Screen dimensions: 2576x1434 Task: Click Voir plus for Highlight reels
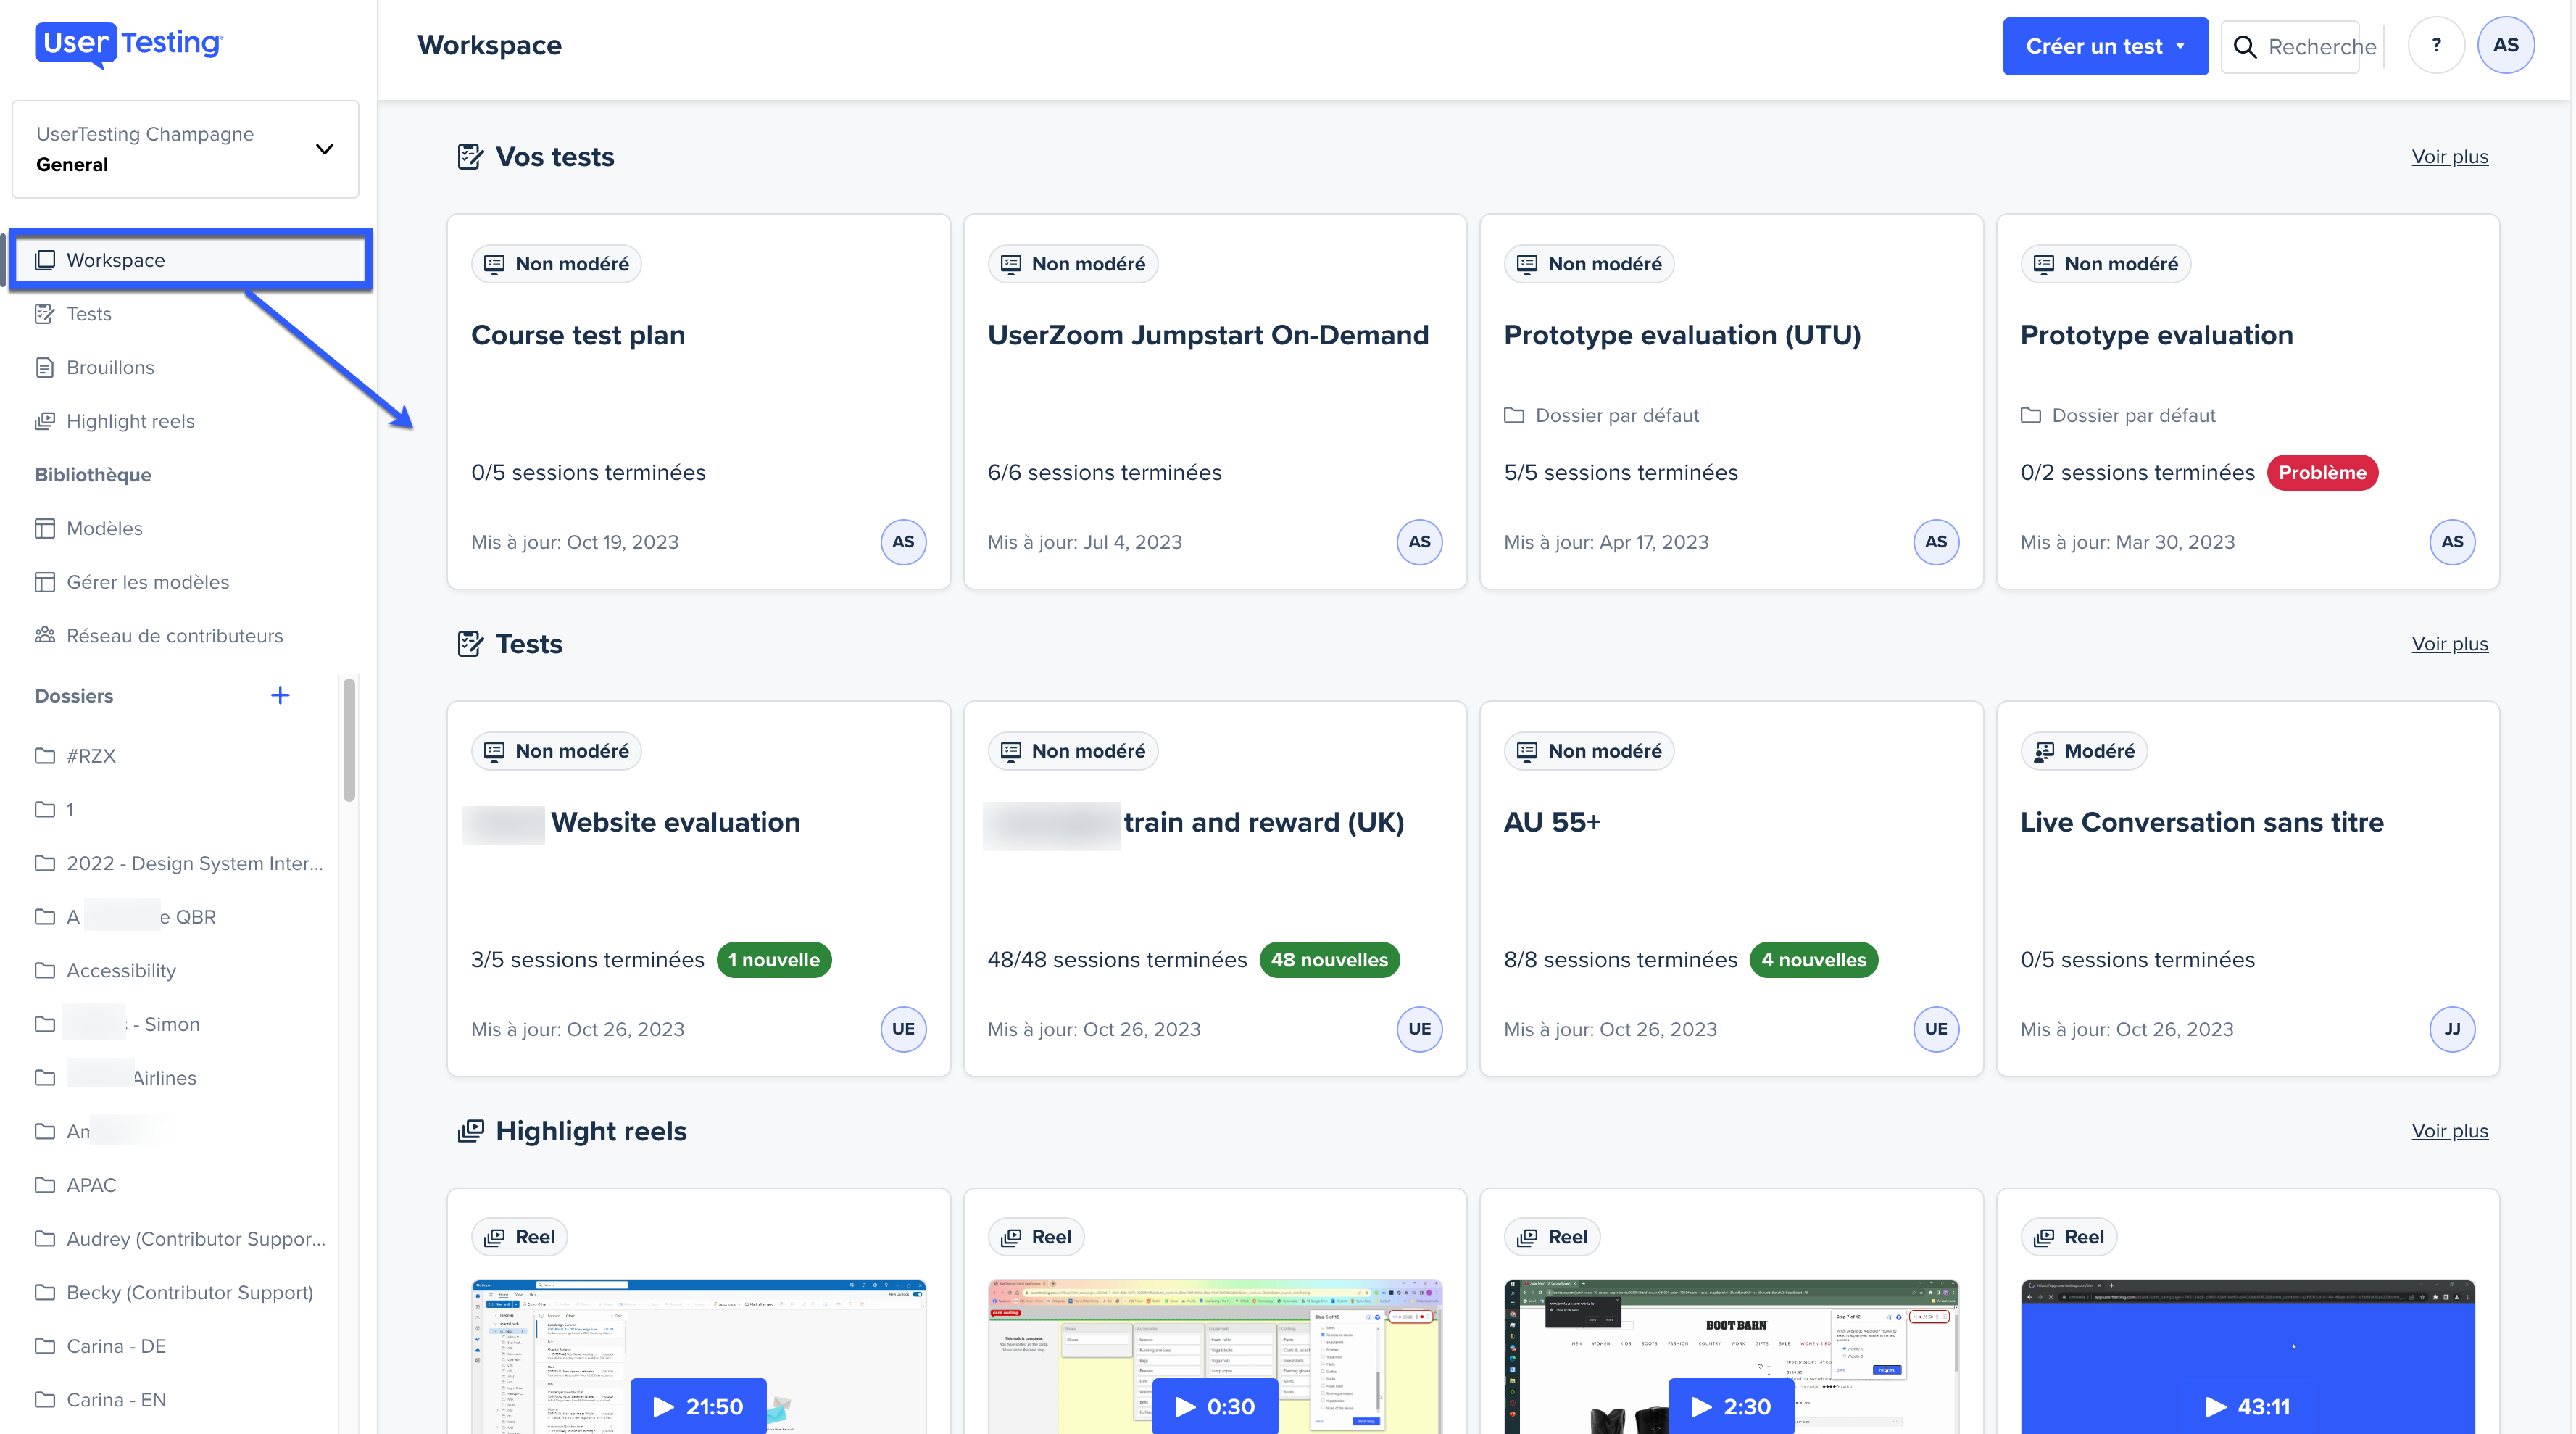click(2449, 1131)
